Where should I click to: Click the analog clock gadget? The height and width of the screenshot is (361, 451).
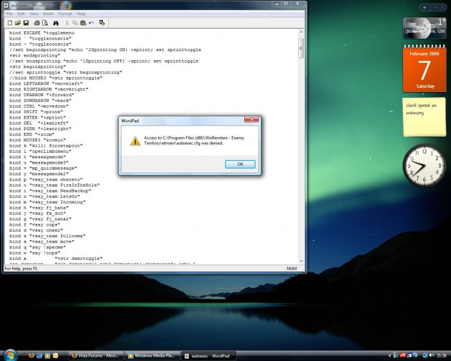click(x=425, y=165)
